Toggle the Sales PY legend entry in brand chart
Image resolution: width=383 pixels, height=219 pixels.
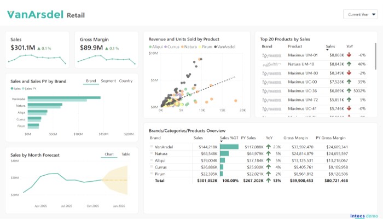(x=31, y=88)
